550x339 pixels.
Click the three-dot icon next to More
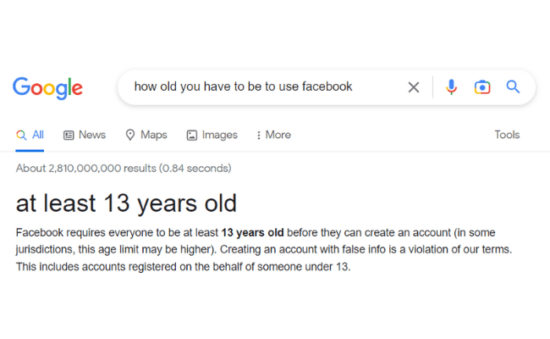pyautogui.click(x=259, y=136)
